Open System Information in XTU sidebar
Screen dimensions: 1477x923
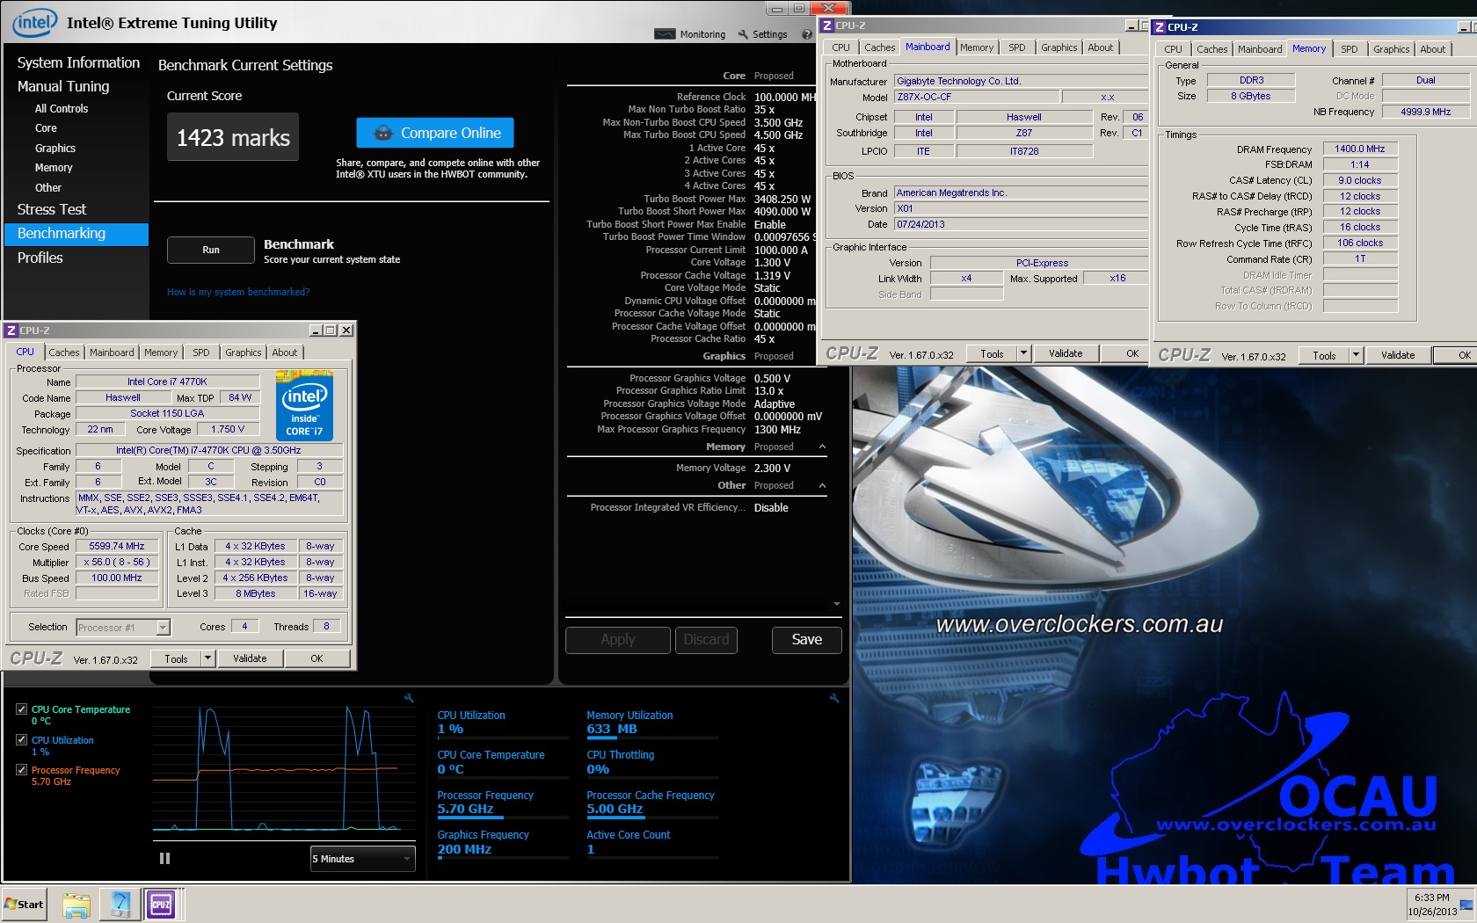[78, 62]
